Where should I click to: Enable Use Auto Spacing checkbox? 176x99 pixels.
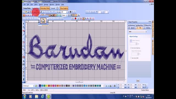pyautogui.click(x=131, y=48)
